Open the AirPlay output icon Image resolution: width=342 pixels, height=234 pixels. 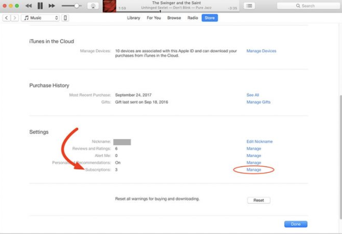[93, 6]
